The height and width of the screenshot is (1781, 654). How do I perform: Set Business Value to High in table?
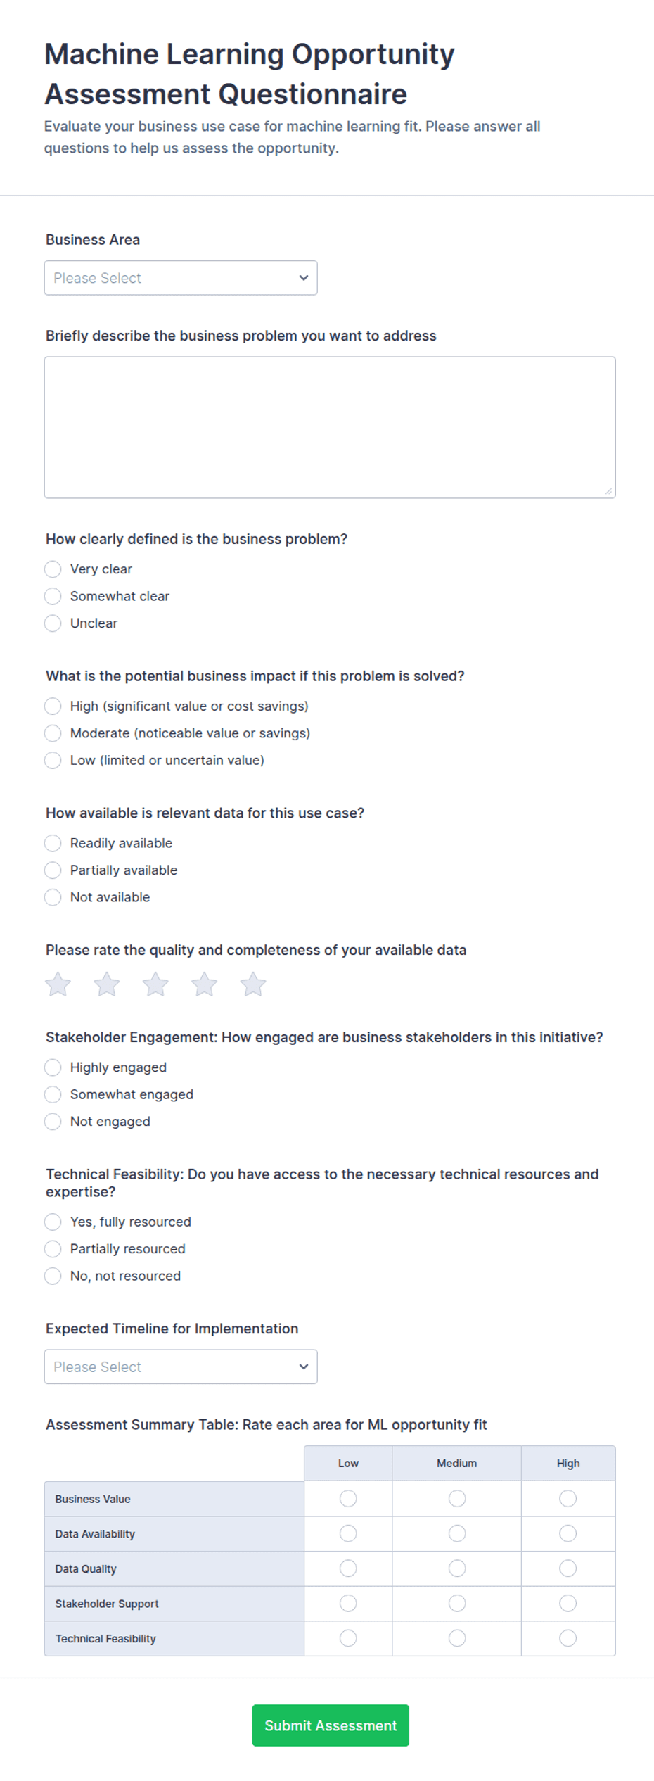568,1499
